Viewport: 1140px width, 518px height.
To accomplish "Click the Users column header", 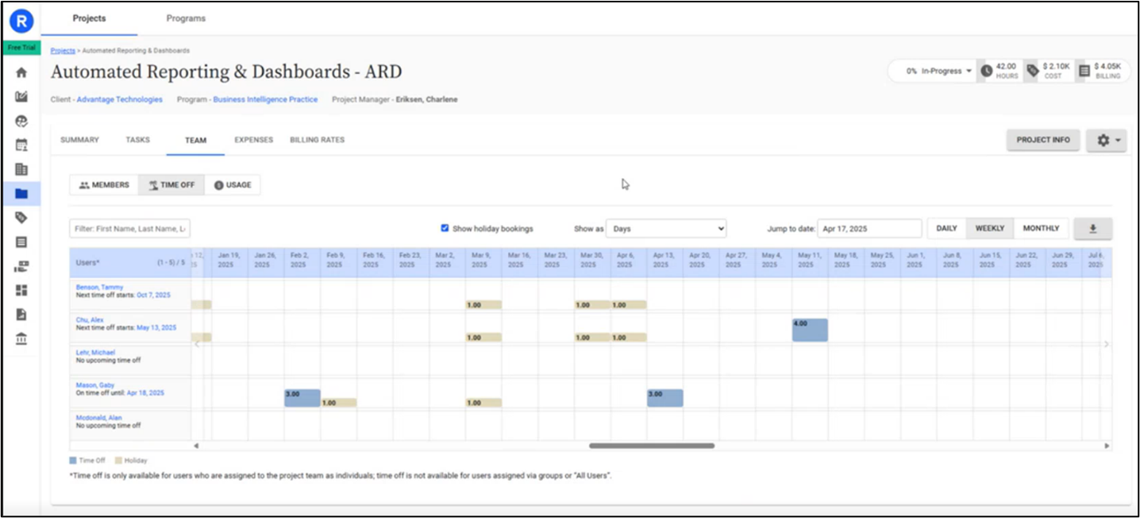I will tap(130, 262).
